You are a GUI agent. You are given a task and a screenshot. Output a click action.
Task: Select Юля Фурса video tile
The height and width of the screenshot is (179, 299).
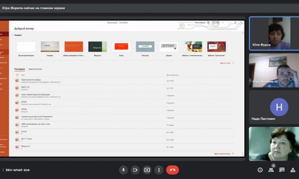[274, 33]
